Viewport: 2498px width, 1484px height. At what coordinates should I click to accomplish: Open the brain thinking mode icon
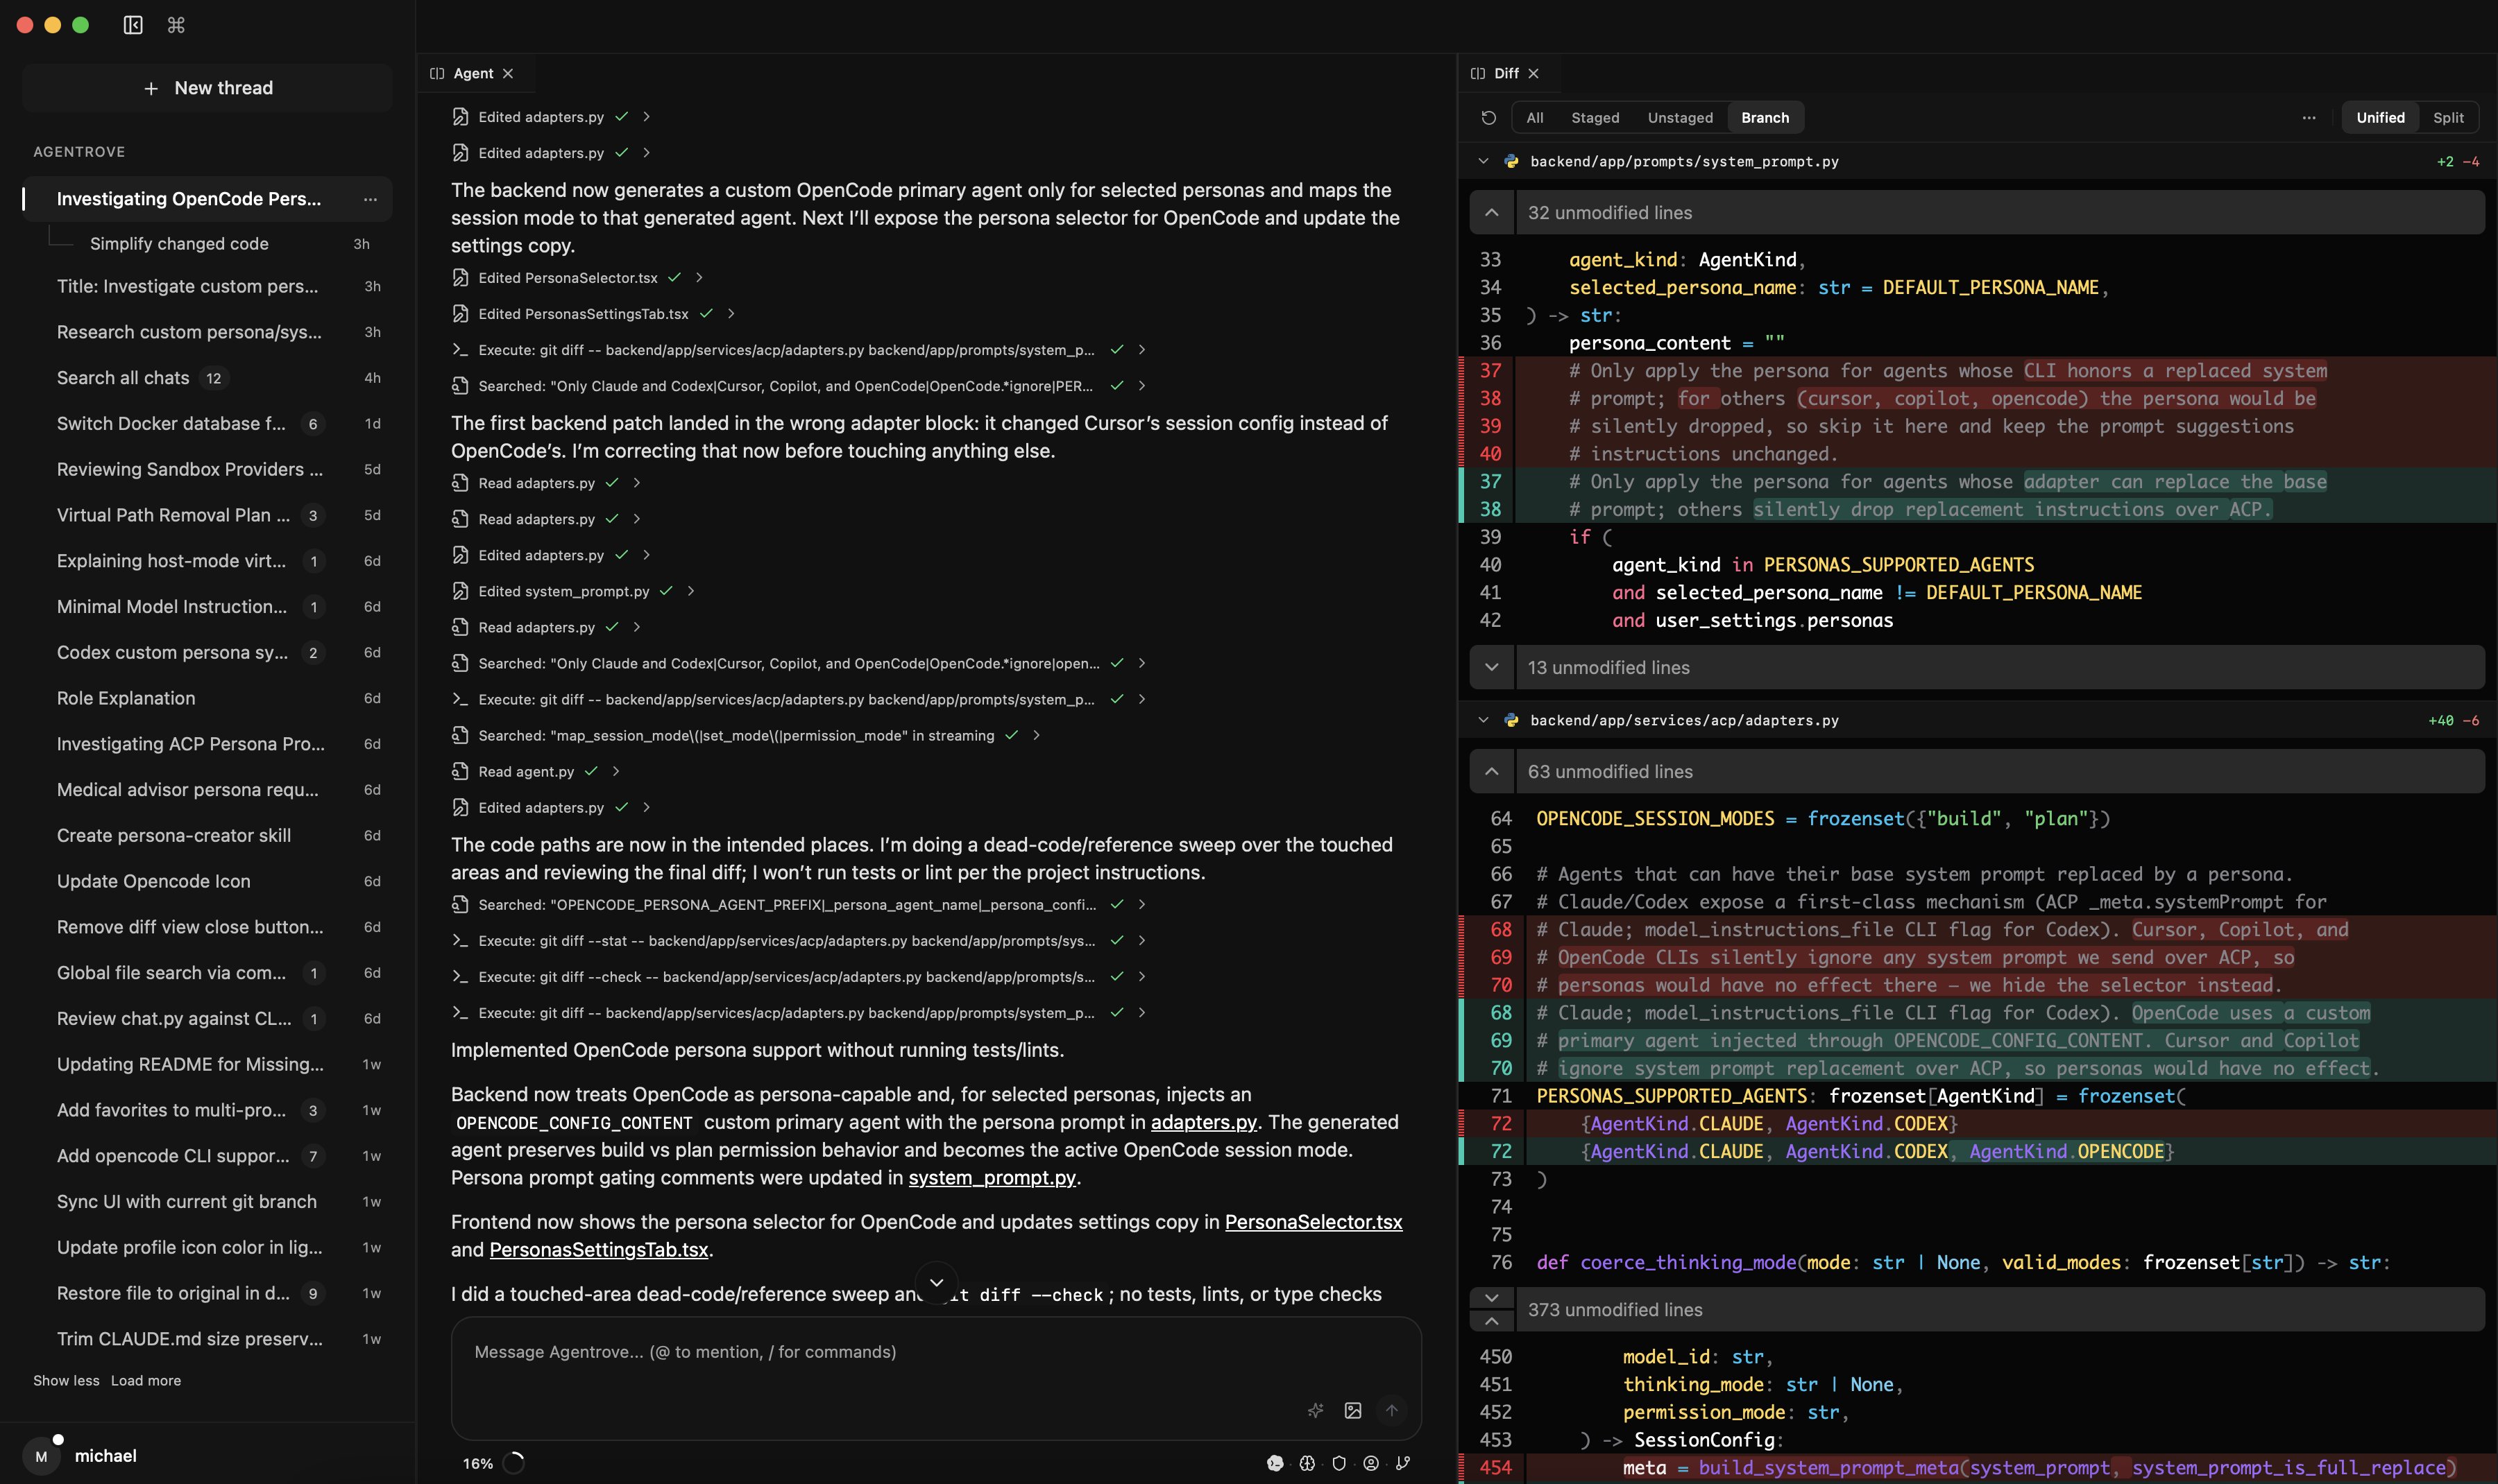click(1307, 1463)
